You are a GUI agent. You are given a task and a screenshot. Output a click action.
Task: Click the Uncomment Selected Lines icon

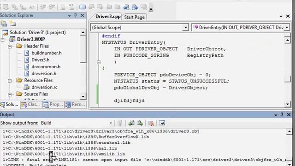tap(71, 7)
